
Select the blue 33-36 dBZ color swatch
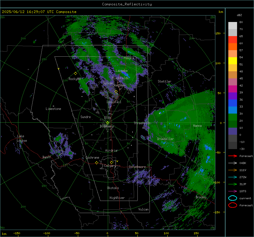[x=233, y=103]
